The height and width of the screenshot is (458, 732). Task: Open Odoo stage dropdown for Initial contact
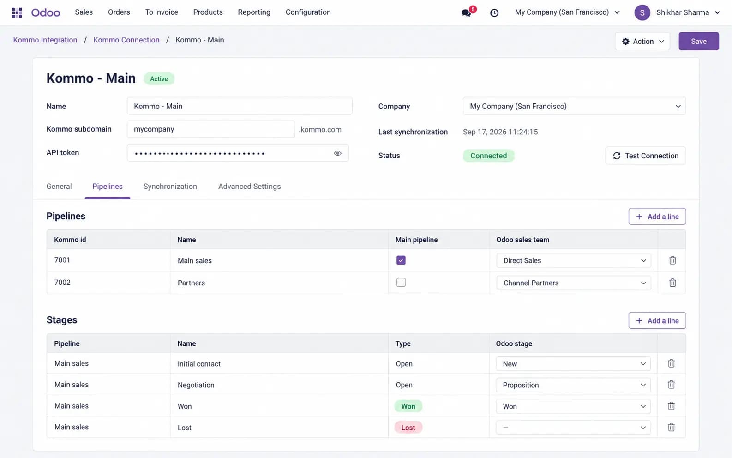click(x=573, y=363)
